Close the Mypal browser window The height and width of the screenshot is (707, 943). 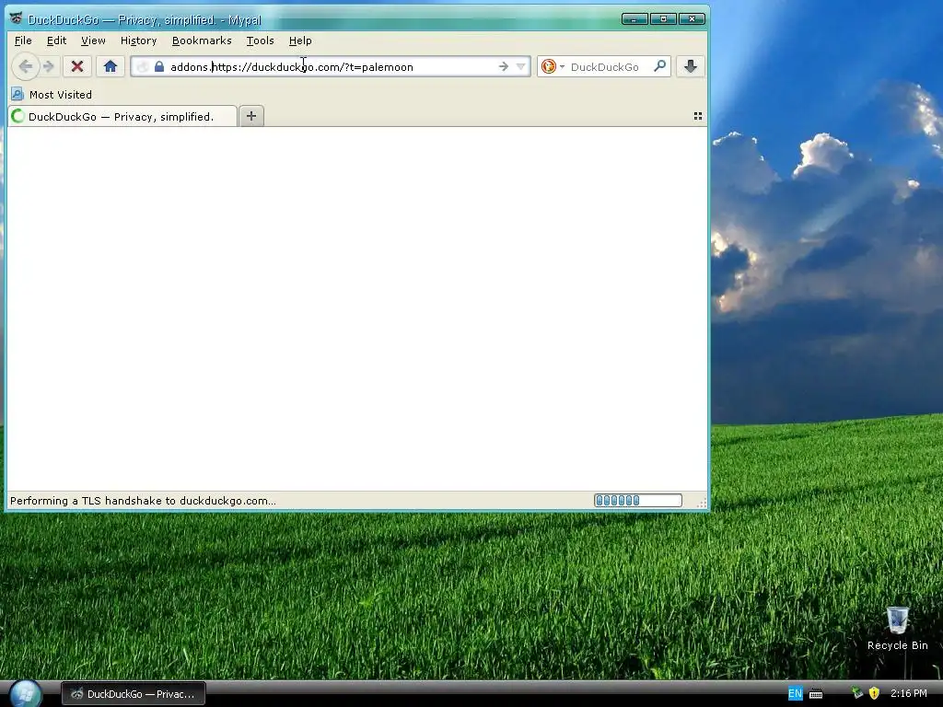[692, 19]
